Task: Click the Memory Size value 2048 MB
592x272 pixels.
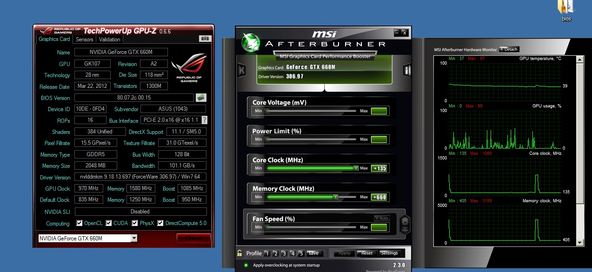Action: (96, 166)
